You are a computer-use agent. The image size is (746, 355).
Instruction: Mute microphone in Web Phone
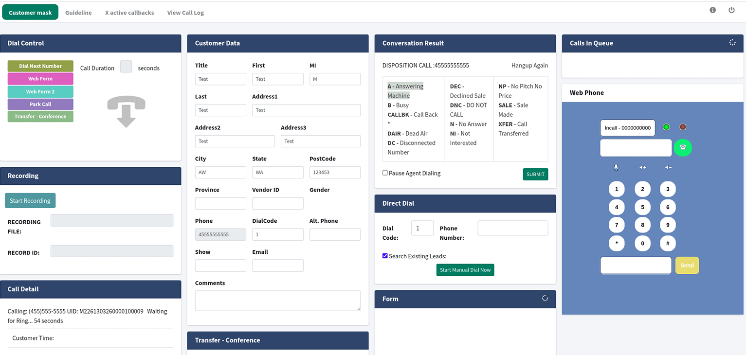pyautogui.click(x=616, y=167)
